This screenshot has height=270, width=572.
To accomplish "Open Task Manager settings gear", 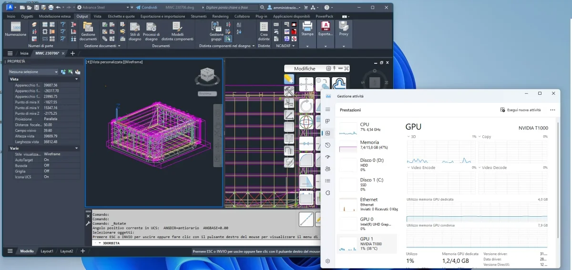I will pyautogui.click(x=327, y=261).
